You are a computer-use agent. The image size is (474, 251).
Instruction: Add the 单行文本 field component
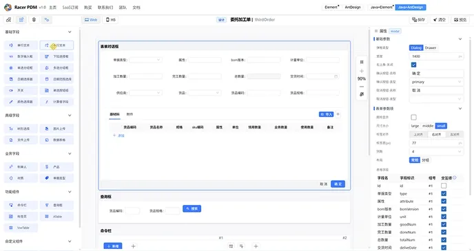click(21, 45)
